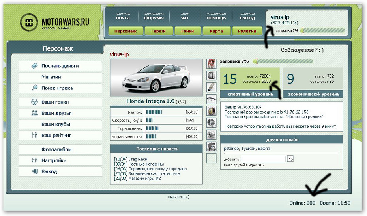Click the sliders icon beside Ваш рейтинг

tap(35, 135)
